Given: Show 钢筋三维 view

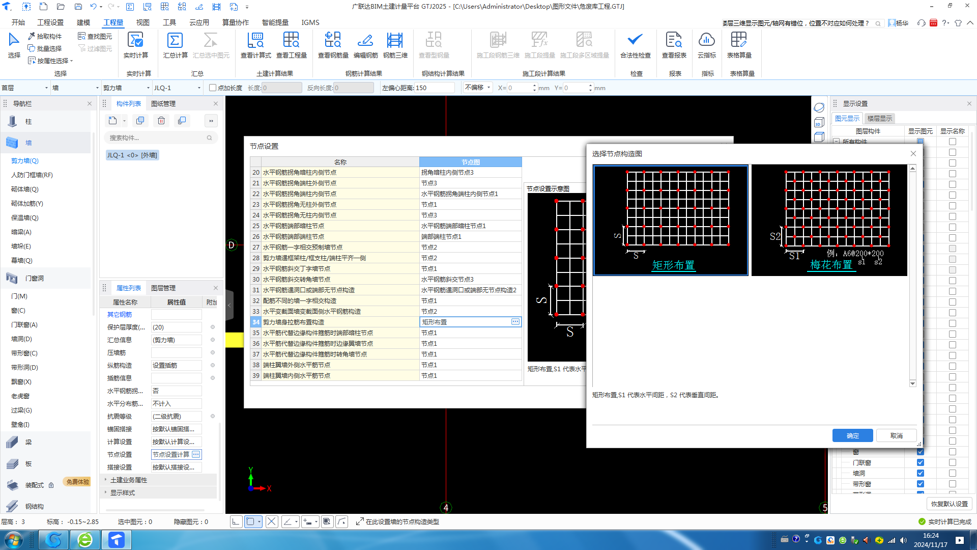Looking at the screenshot, I should [x=395, y=45].
